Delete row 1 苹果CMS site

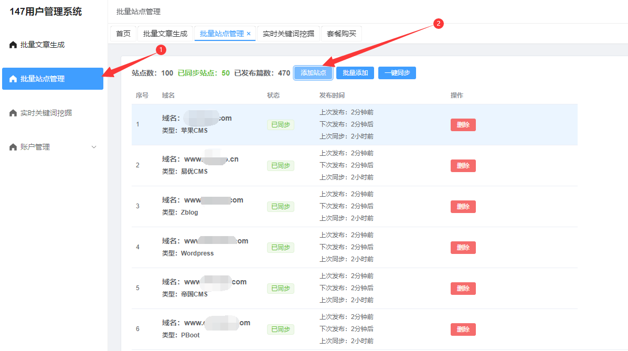[463, 125]
